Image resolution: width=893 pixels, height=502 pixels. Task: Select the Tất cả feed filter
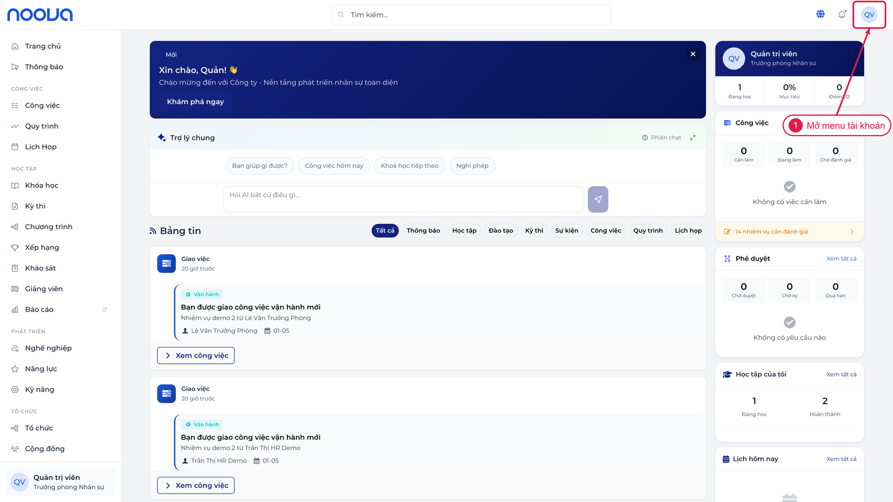pyautogui.click(x=385, y=230)
